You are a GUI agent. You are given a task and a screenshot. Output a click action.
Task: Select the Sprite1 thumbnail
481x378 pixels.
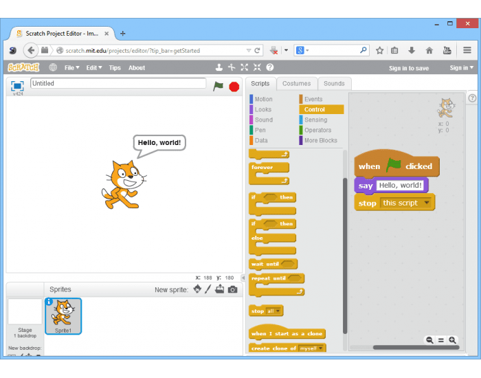click(63, 315)
